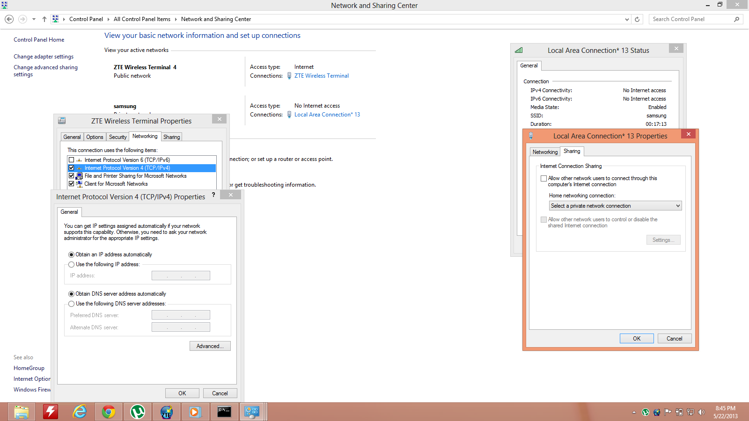Launch Internet Explorer from taskbar
This screenshot has height=421, width=749.
tap(80, 412)
